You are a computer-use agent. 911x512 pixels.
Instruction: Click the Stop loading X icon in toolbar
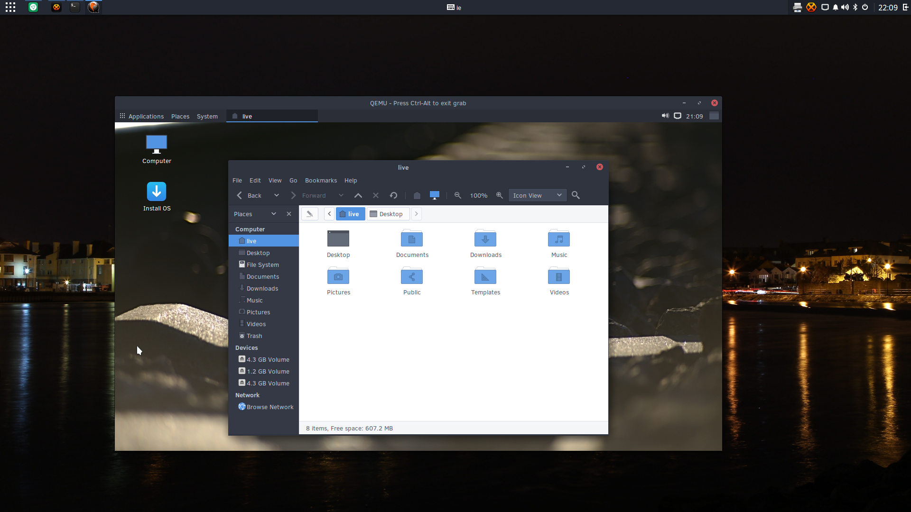click(x=376, y=195)
